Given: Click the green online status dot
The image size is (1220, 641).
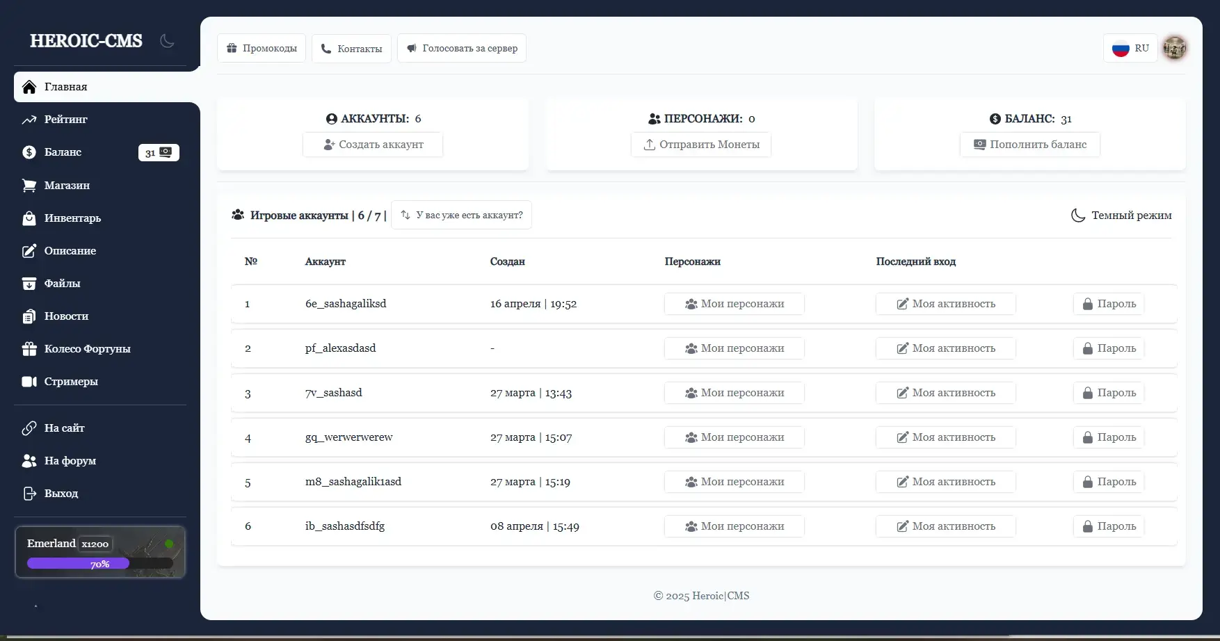Looking at the screenshot, I should point(169,544).
